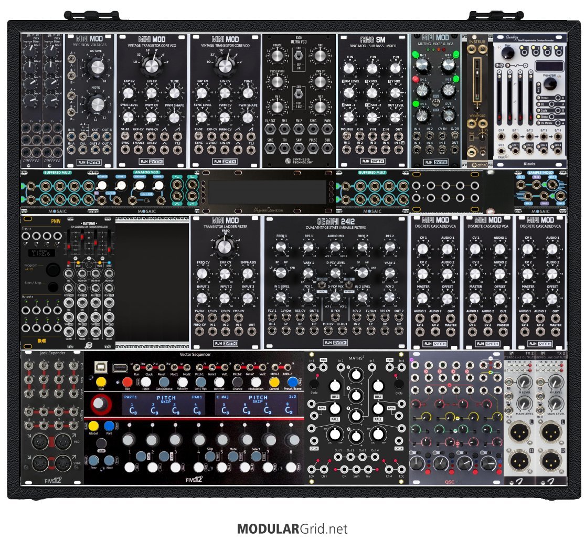This screenshot has width=585, height=540.
Task: Click the red IN 2 mute button on Muting Mixer
Action: (x=415, y=79)
